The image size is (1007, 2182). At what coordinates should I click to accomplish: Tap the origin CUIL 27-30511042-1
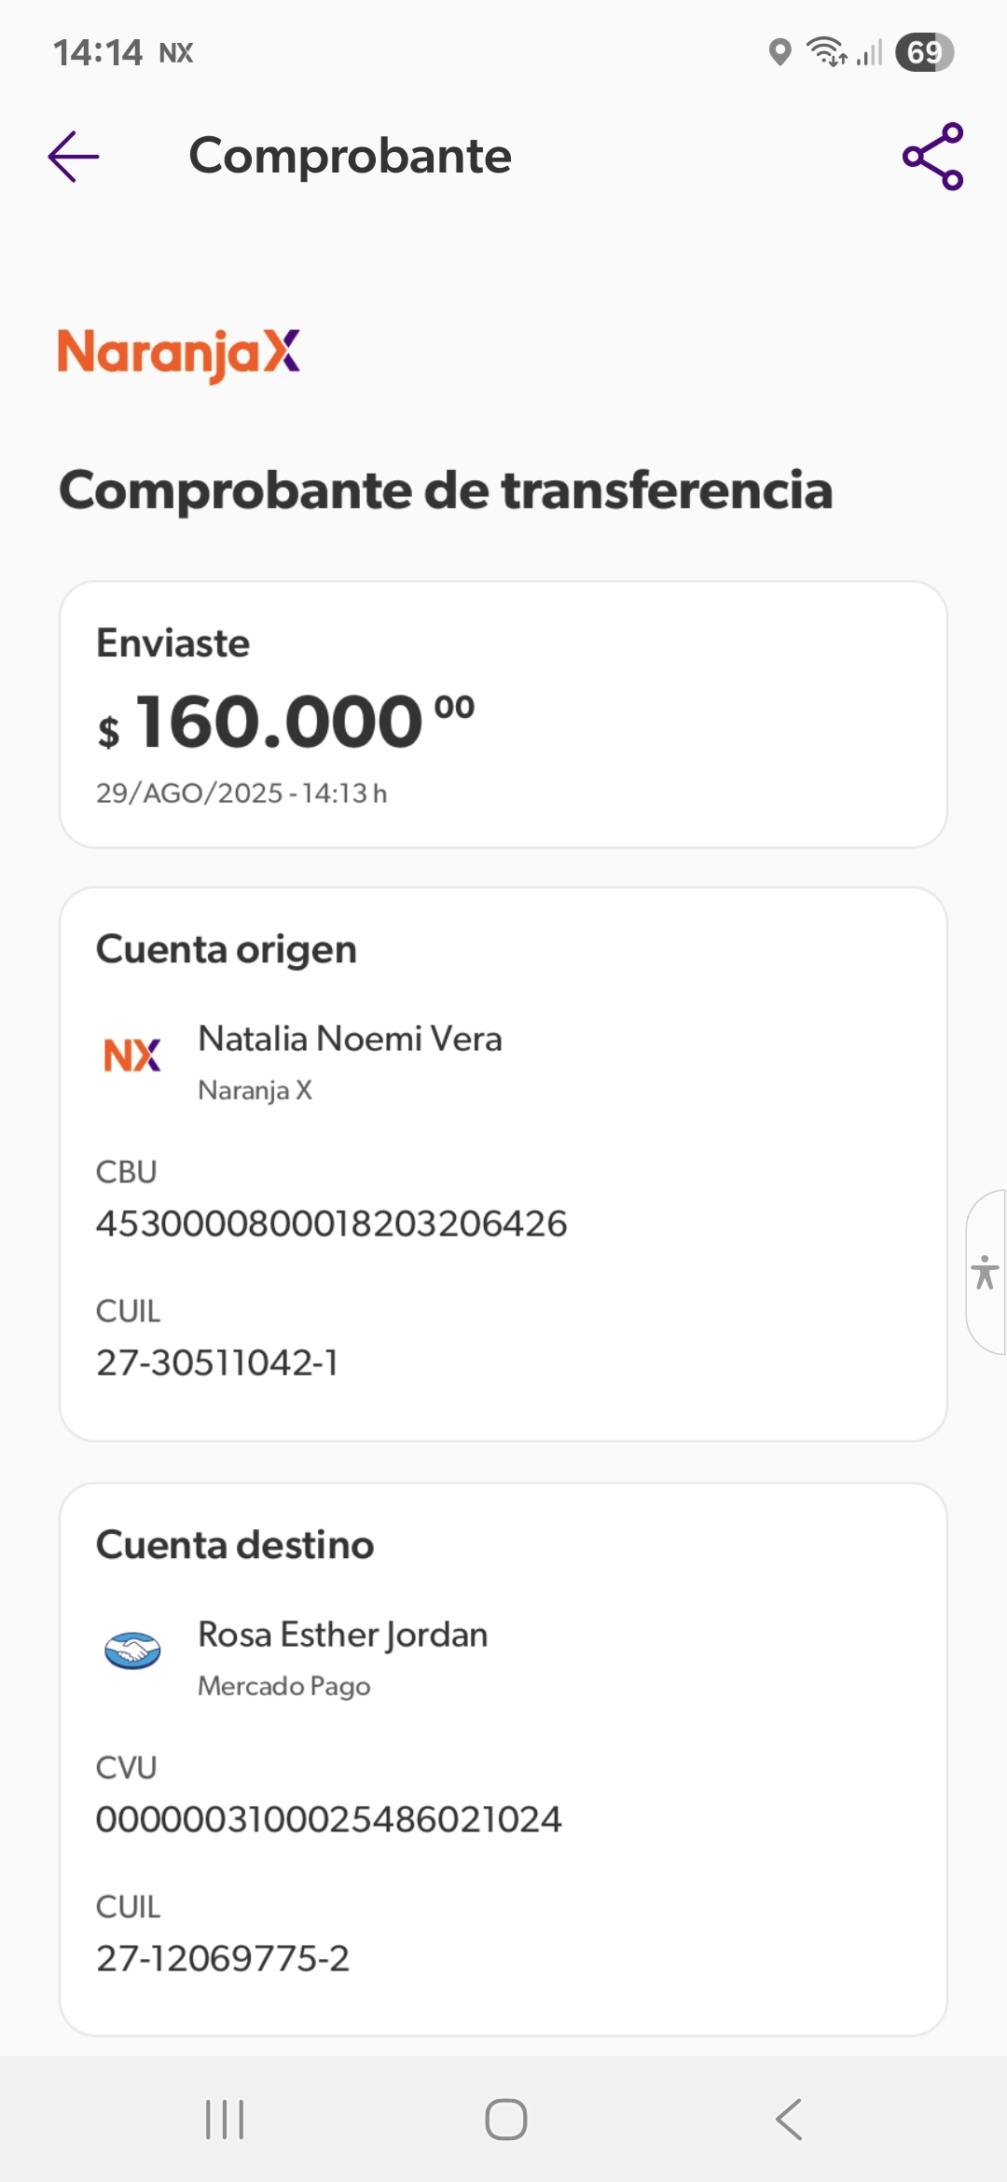(217, 1363)
